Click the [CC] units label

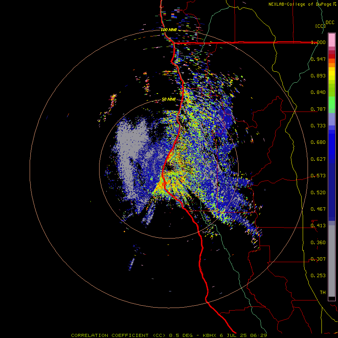point(320,26)
